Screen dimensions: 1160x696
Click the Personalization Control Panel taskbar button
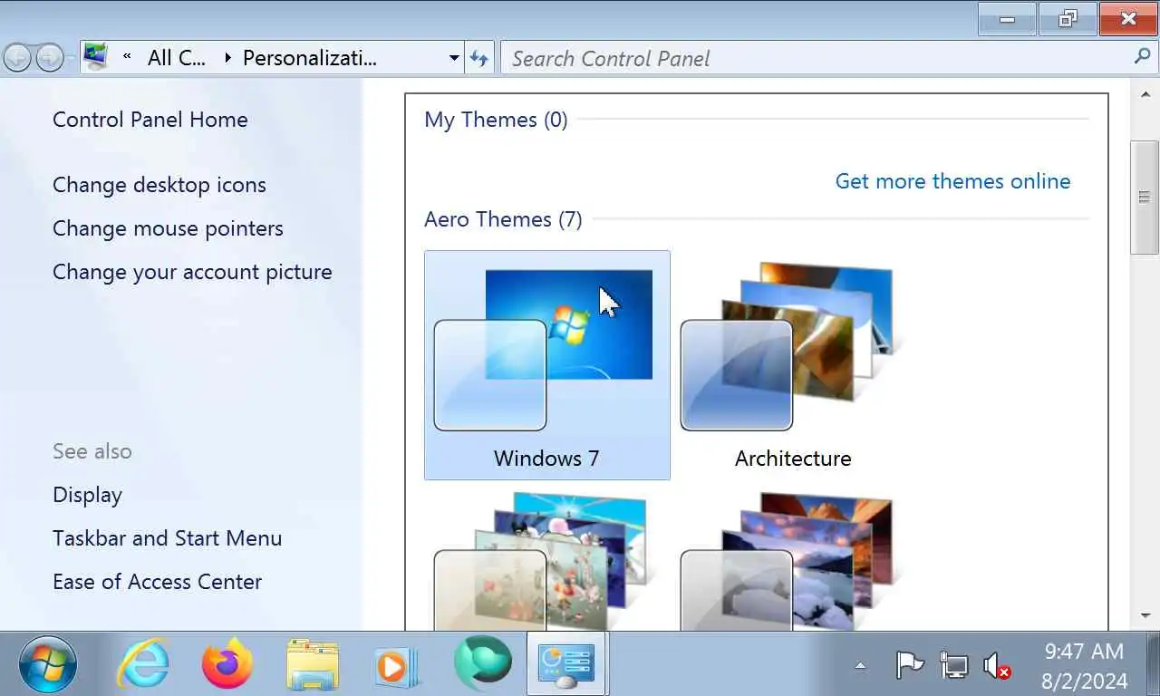[567, 664]
